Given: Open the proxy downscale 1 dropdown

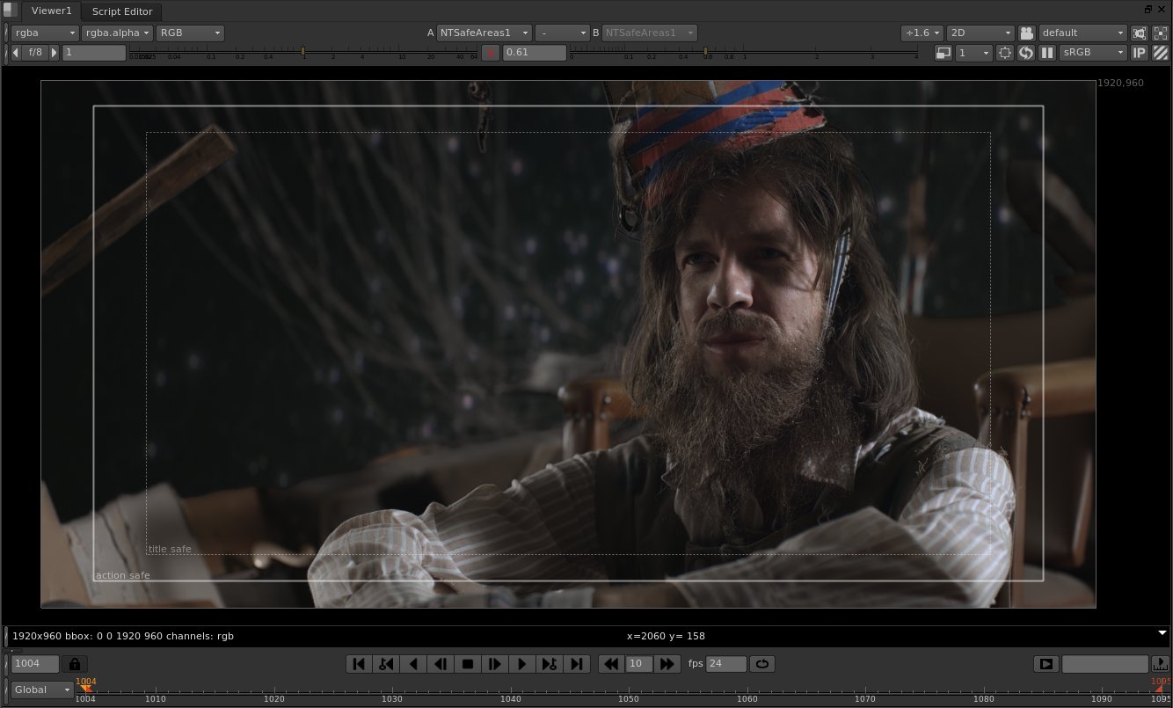Looking at the screenshot, I should (973, 53).
